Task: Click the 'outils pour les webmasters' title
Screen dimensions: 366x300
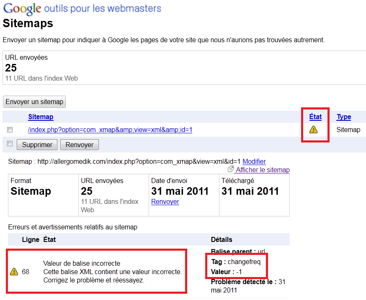Action: [103, 8]
